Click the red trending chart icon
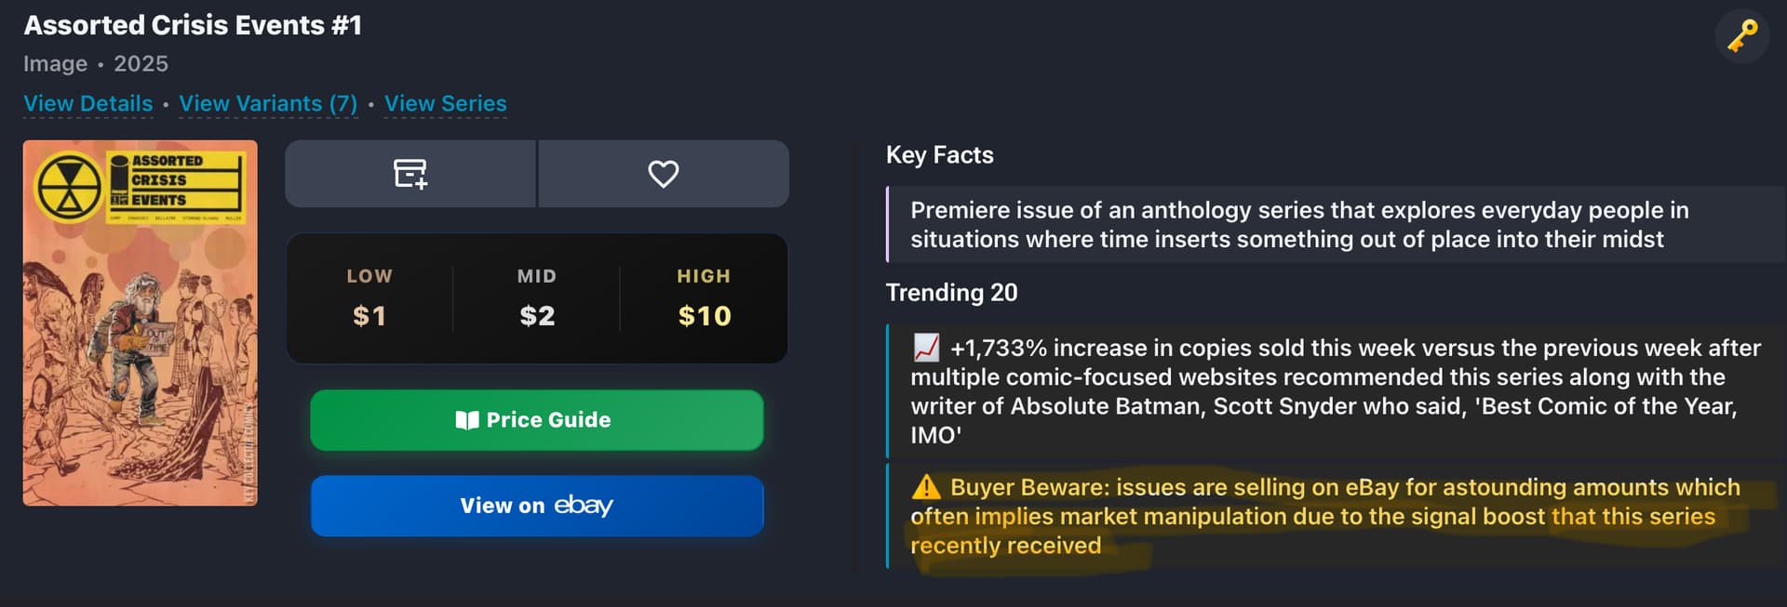Screen dimensions: 1787x607 point(927,348)
